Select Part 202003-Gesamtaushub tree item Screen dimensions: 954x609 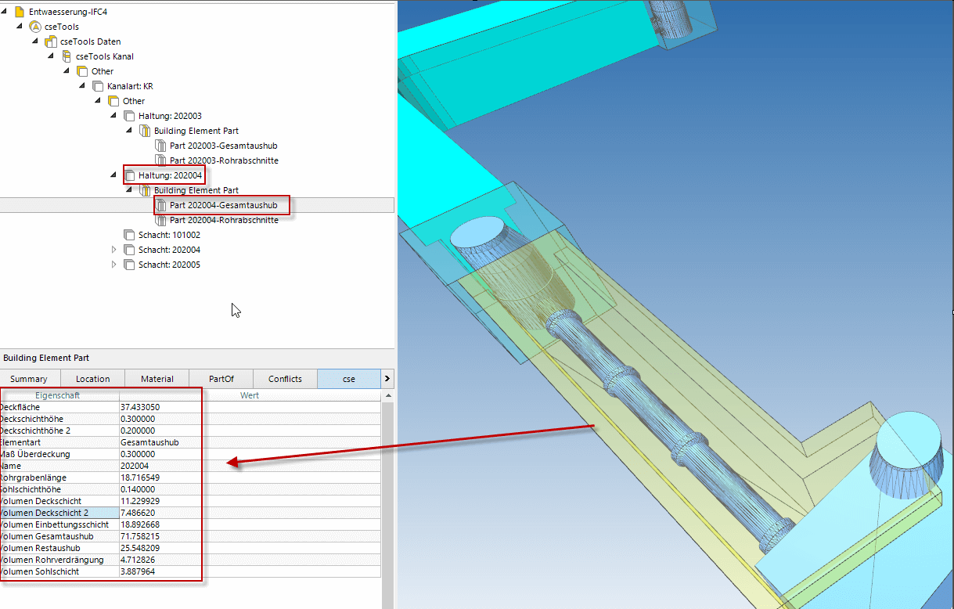223,146
